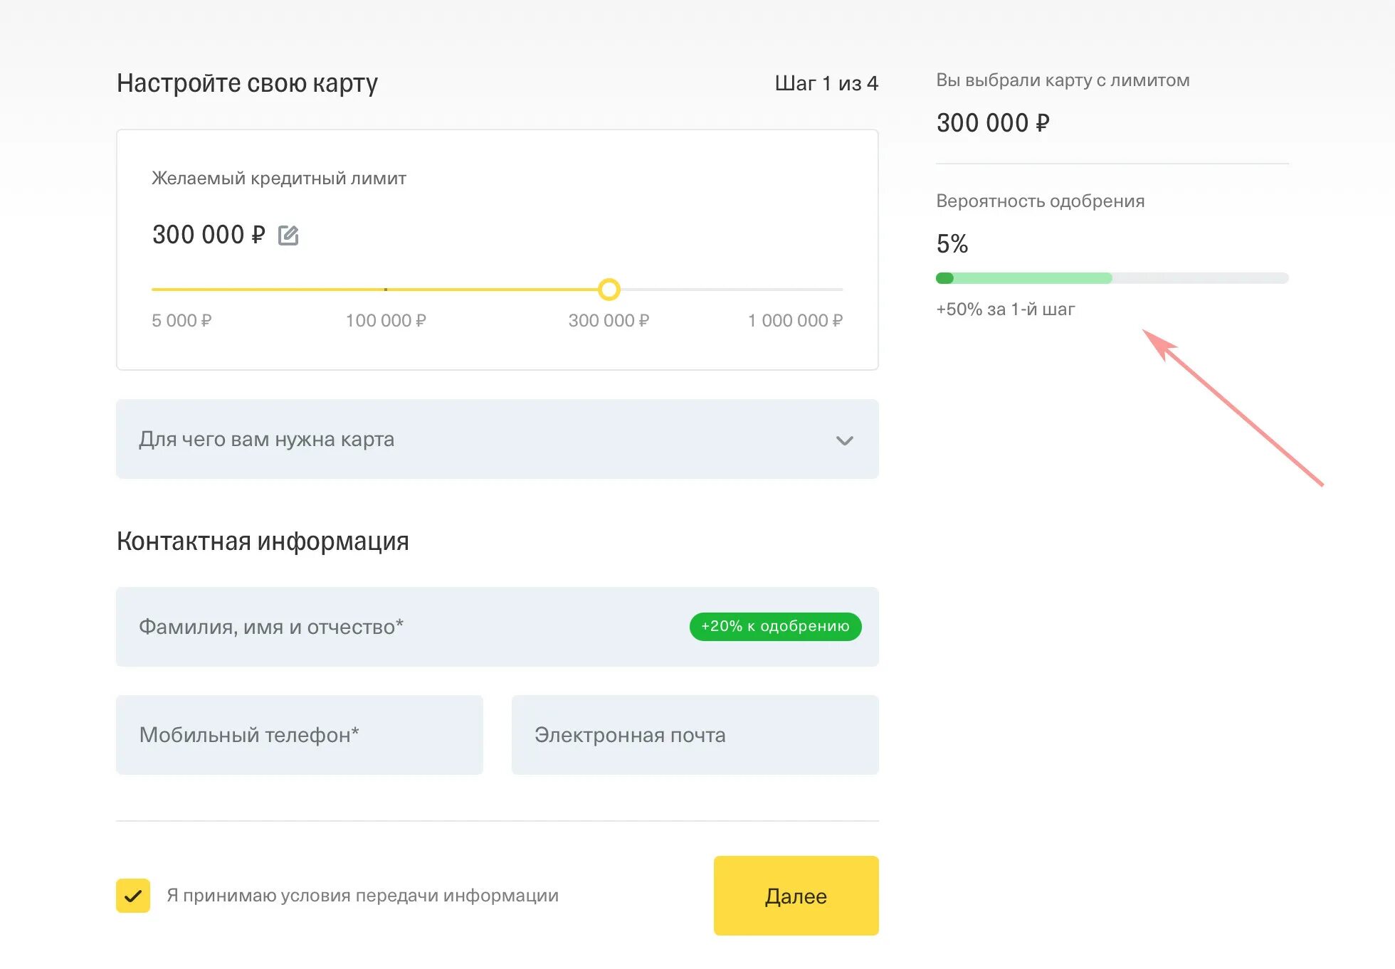Click the 'Желаемый кредитный лимит' label

point(279,179)
